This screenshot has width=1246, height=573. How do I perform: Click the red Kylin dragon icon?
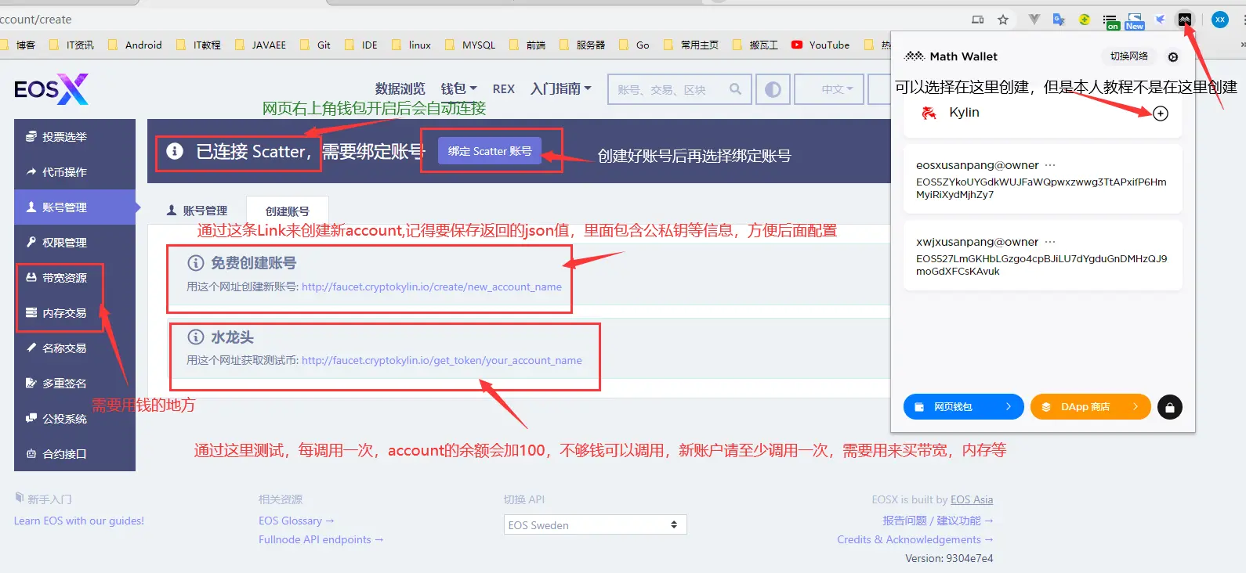coord(929,114)
